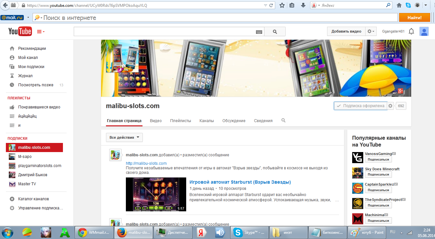This screenshot has height=239, width=435.
Task: Go to Firefox home page icon
Action: [x=399, y=5]
